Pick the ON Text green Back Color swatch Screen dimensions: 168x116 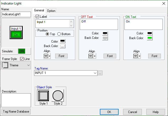point(150,38)
